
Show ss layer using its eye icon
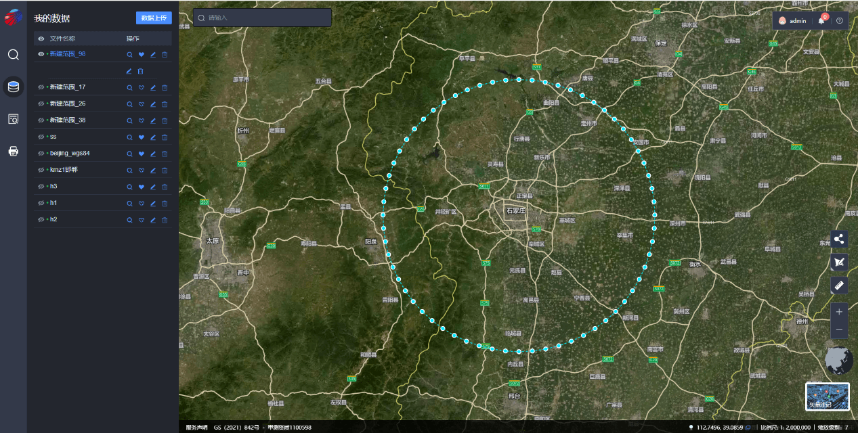pos(41,137)
